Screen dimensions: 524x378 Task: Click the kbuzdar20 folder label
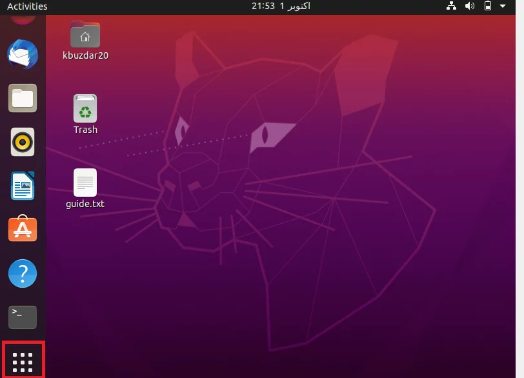(86, 55)
